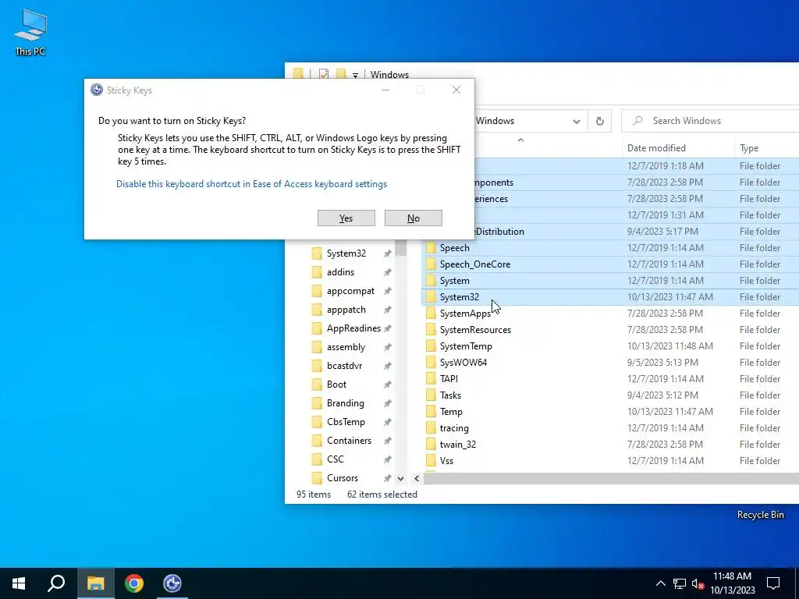
Task: Click the muted volume tray icon
Action: point(698,584)
